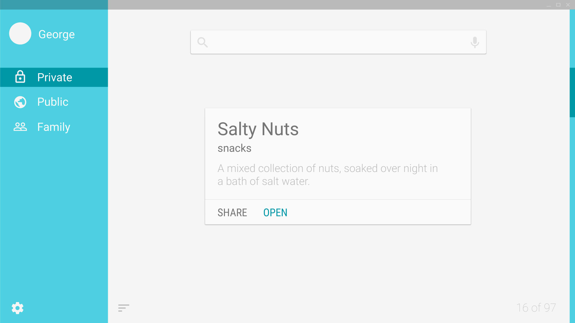
Task: Select the Private sidebar item
Action: click(x=54, y=77)
